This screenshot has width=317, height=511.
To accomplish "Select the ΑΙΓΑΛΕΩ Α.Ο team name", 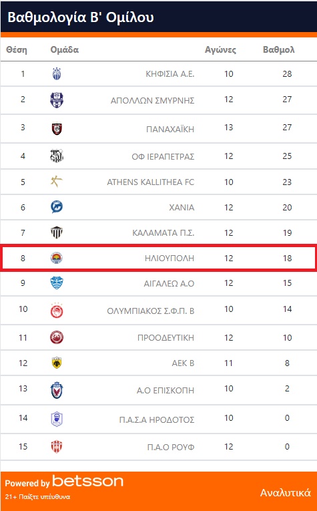I will click(169, 283).
